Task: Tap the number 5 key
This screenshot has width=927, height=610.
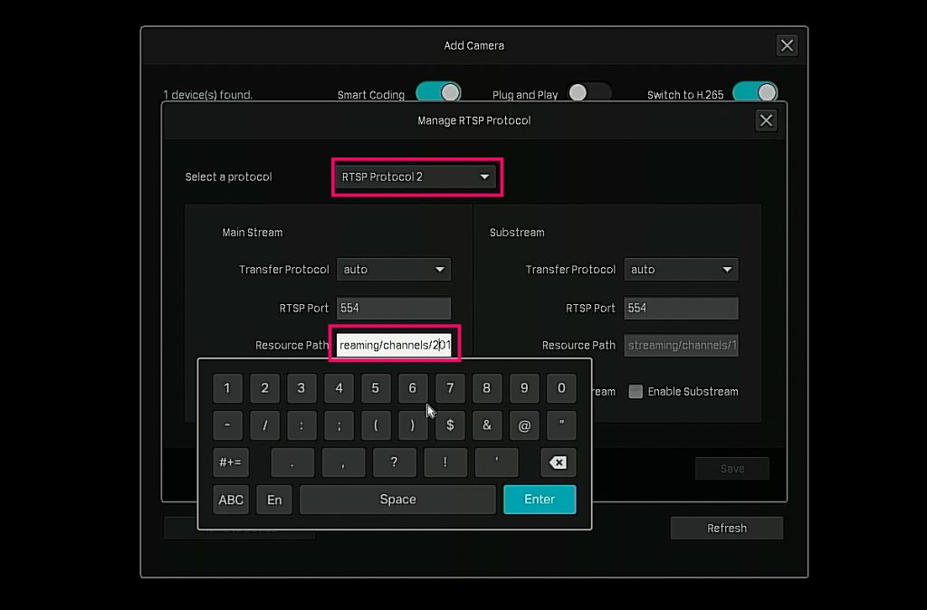Action: click(x=376, y=388)
